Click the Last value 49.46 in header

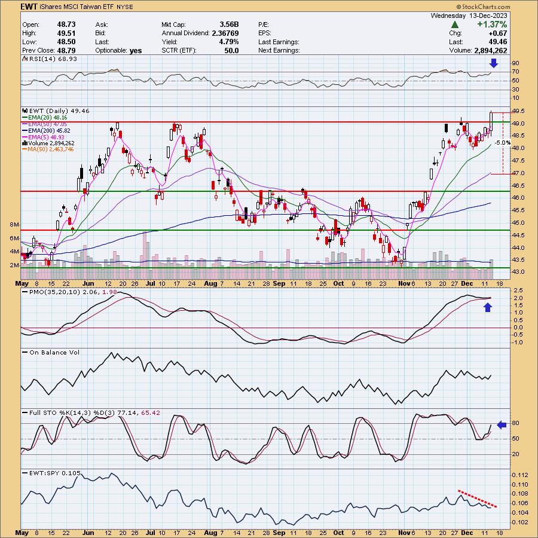[x=498, y=42]
